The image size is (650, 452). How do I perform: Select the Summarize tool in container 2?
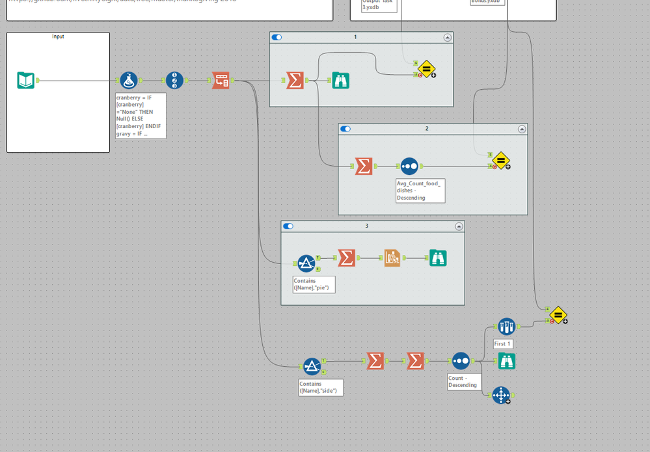[x=364, y=166]
